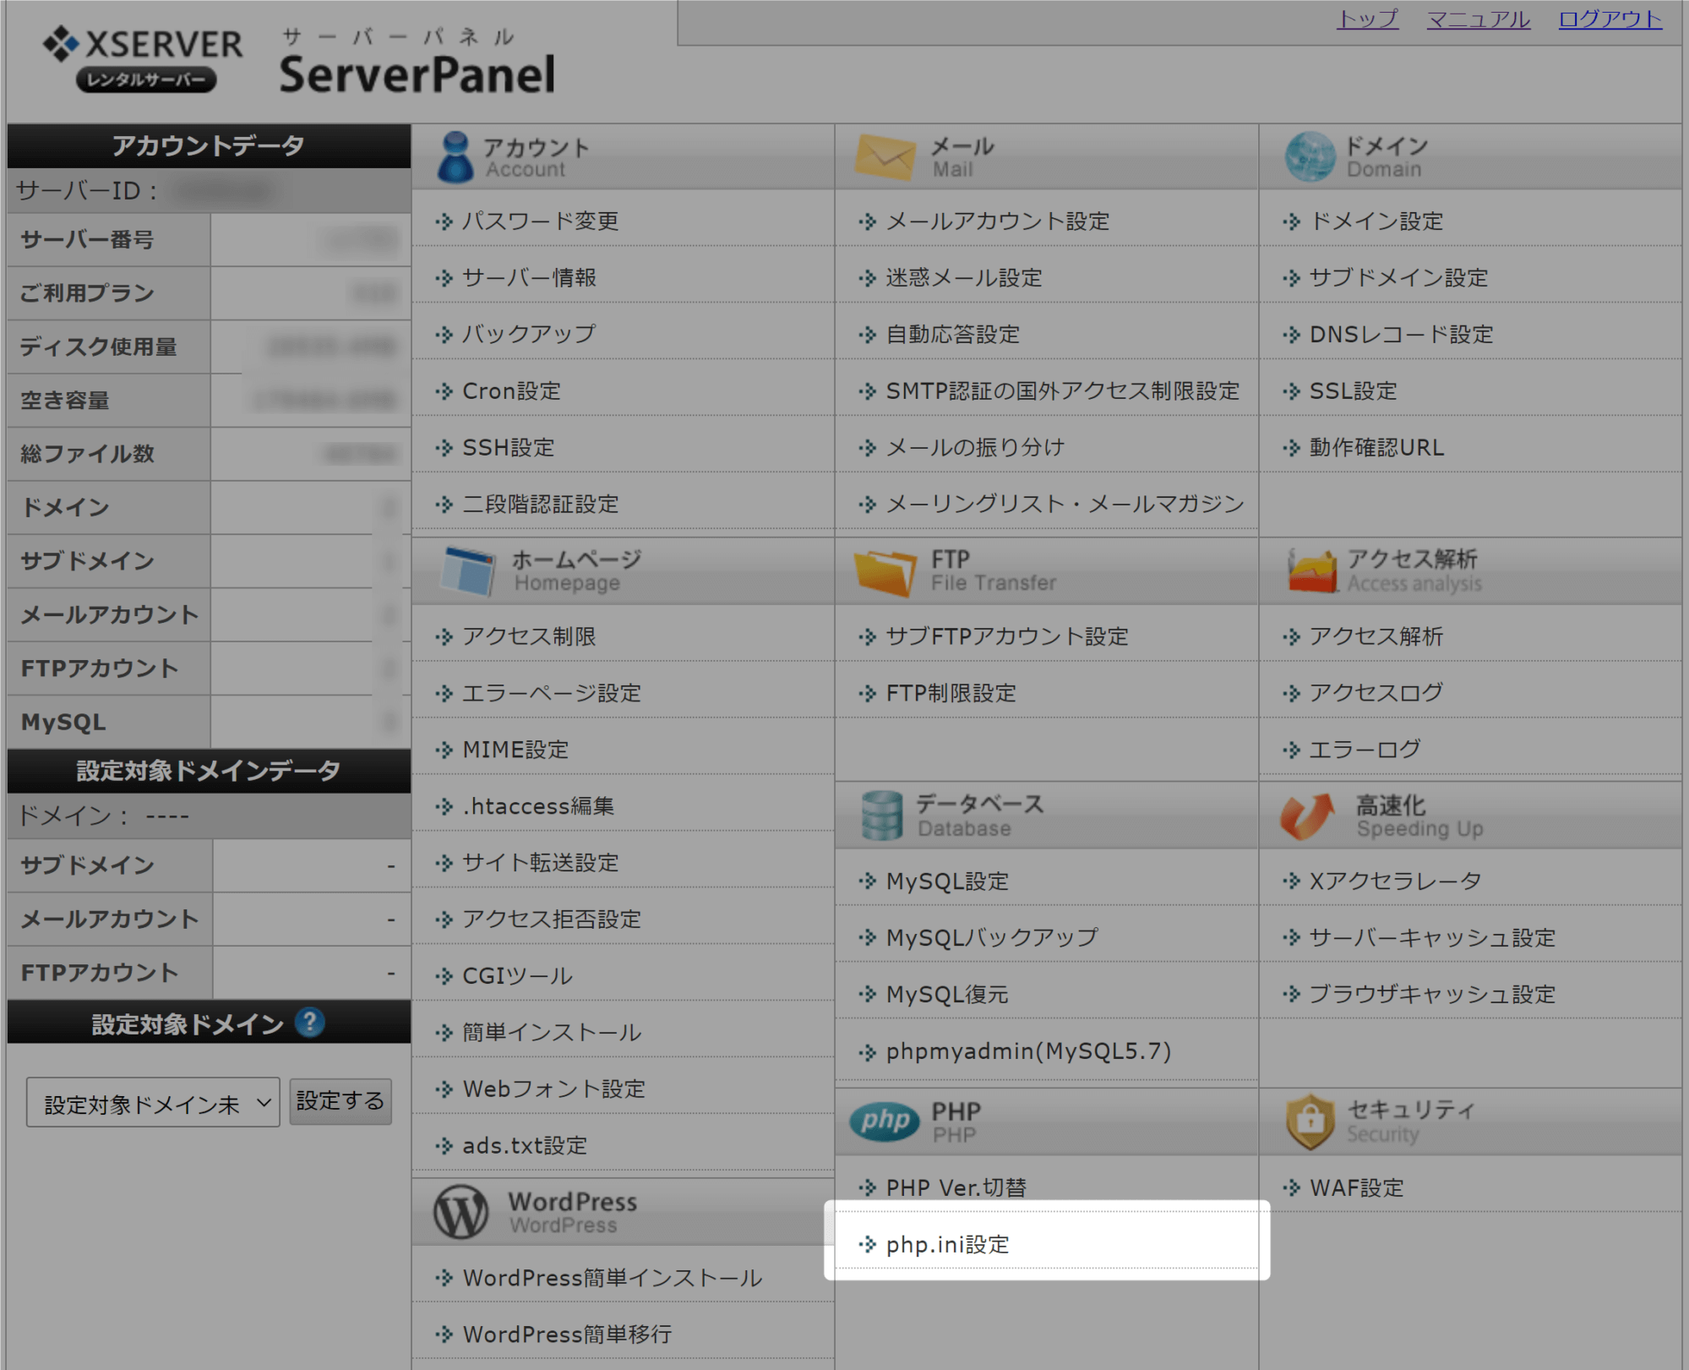Click the Database cylinder icon
The width and height of the screenshot is (1689, 1370).
[881, 816]
